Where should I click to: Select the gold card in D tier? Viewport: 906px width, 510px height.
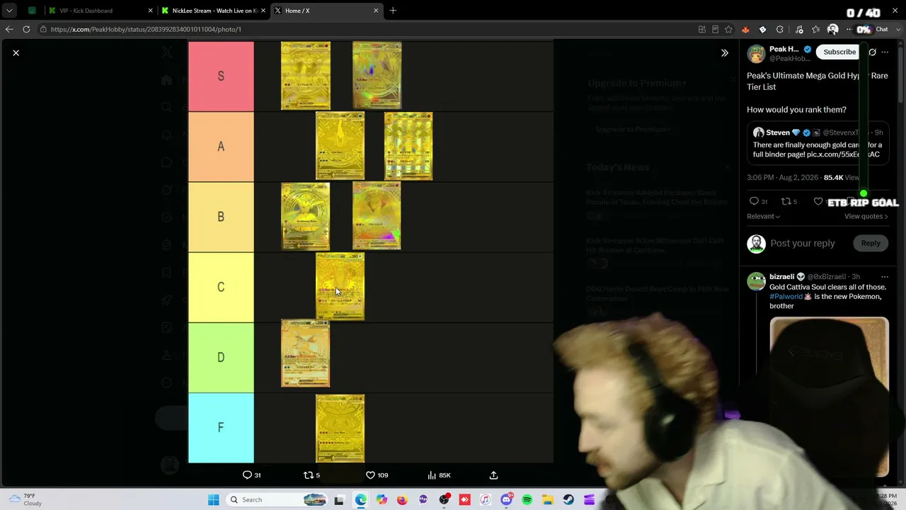(x=306, y=353)
